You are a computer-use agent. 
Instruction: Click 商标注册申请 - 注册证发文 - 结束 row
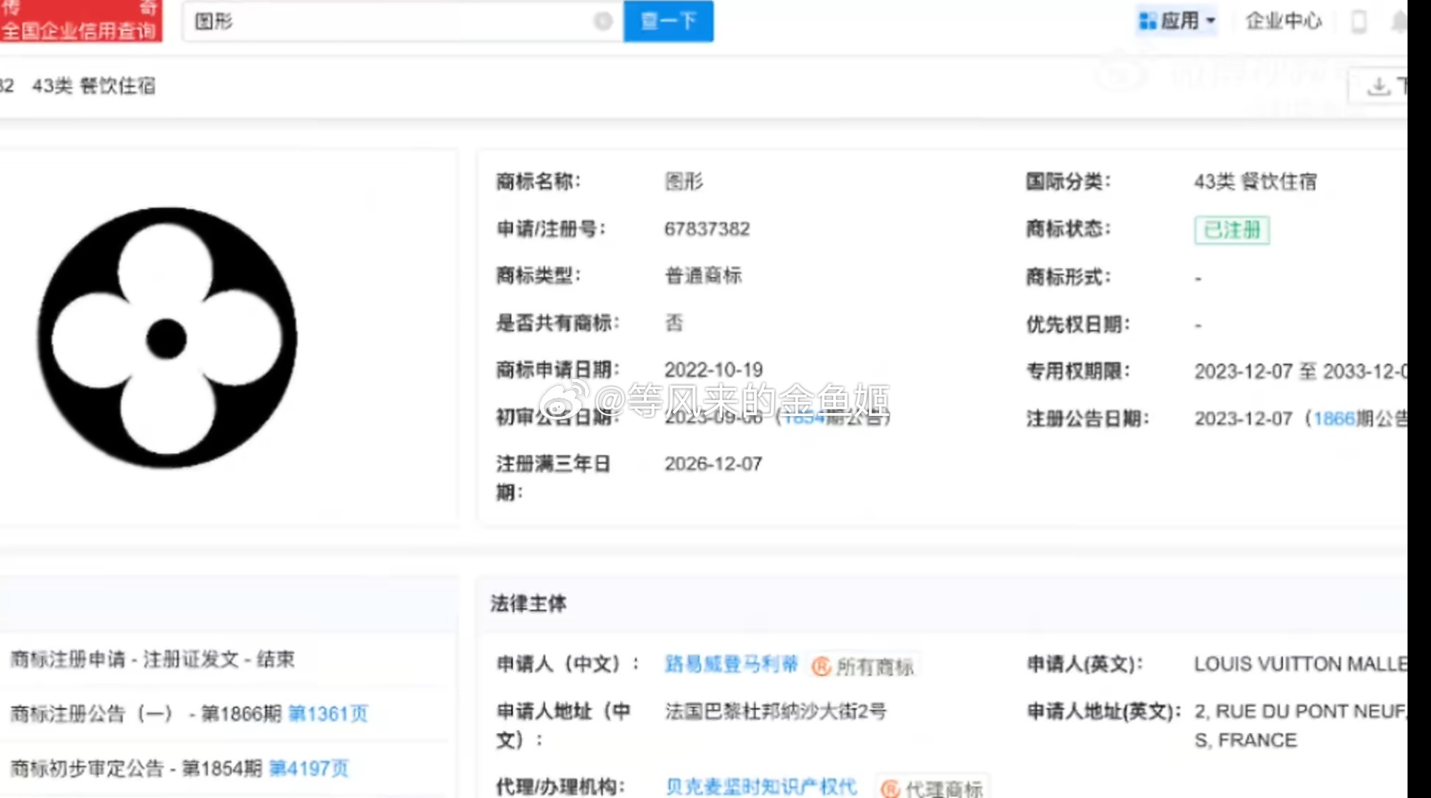pos(153,659)
